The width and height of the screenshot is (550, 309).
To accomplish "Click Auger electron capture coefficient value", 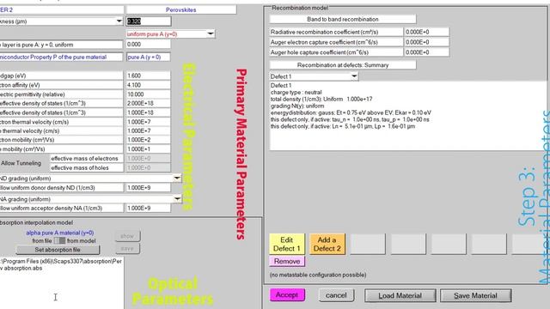I will (426, 42).
